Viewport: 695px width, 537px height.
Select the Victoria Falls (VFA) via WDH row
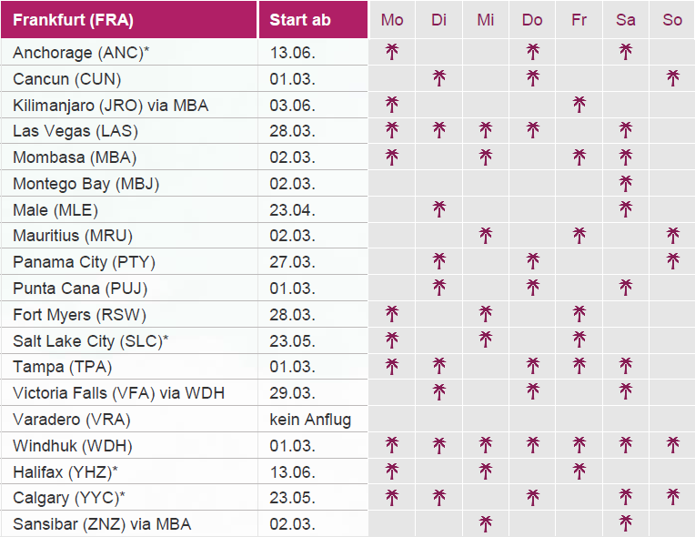(118, 393)
